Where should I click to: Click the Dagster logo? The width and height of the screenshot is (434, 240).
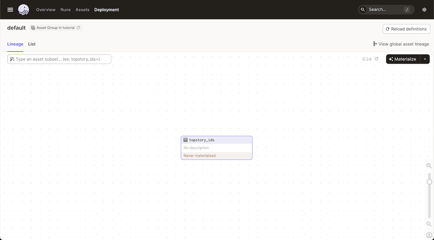(23, 9)
